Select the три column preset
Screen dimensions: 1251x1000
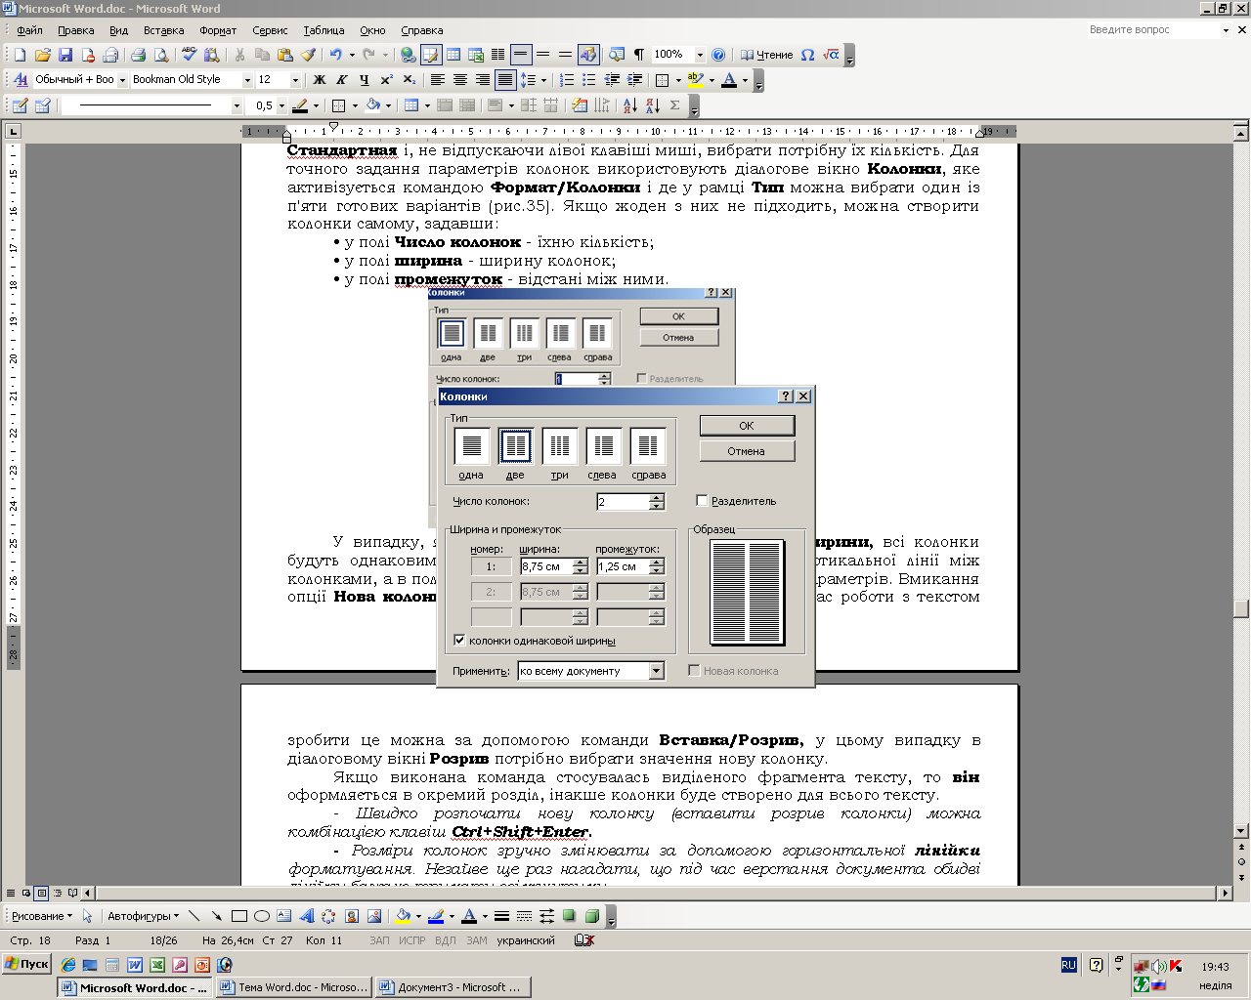pos(559,446)
